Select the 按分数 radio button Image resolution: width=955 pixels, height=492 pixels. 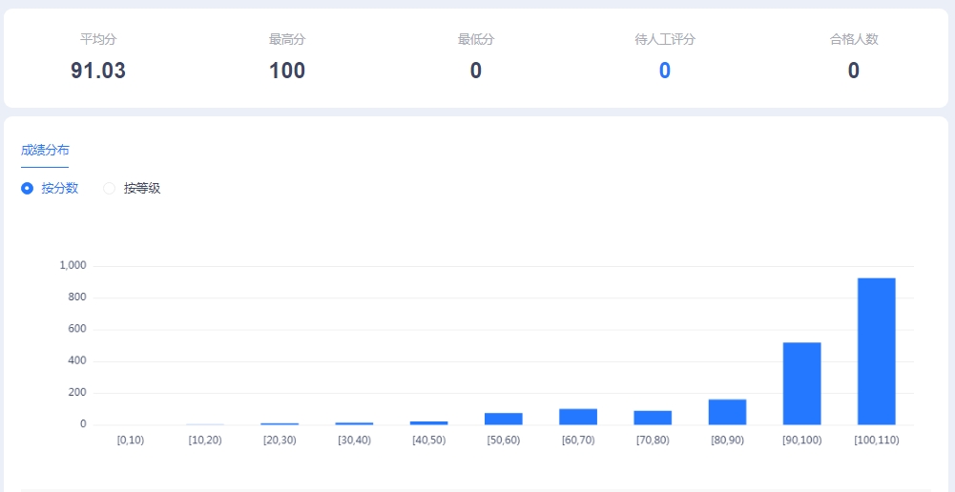[x=28, y=189]
